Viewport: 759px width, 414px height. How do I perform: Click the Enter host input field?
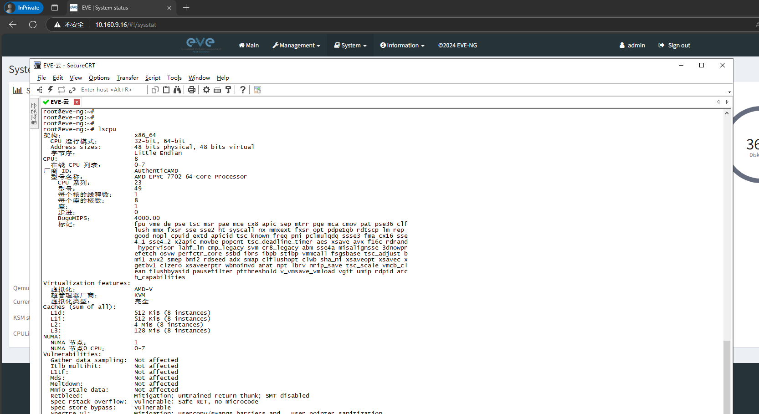point(113,90)
